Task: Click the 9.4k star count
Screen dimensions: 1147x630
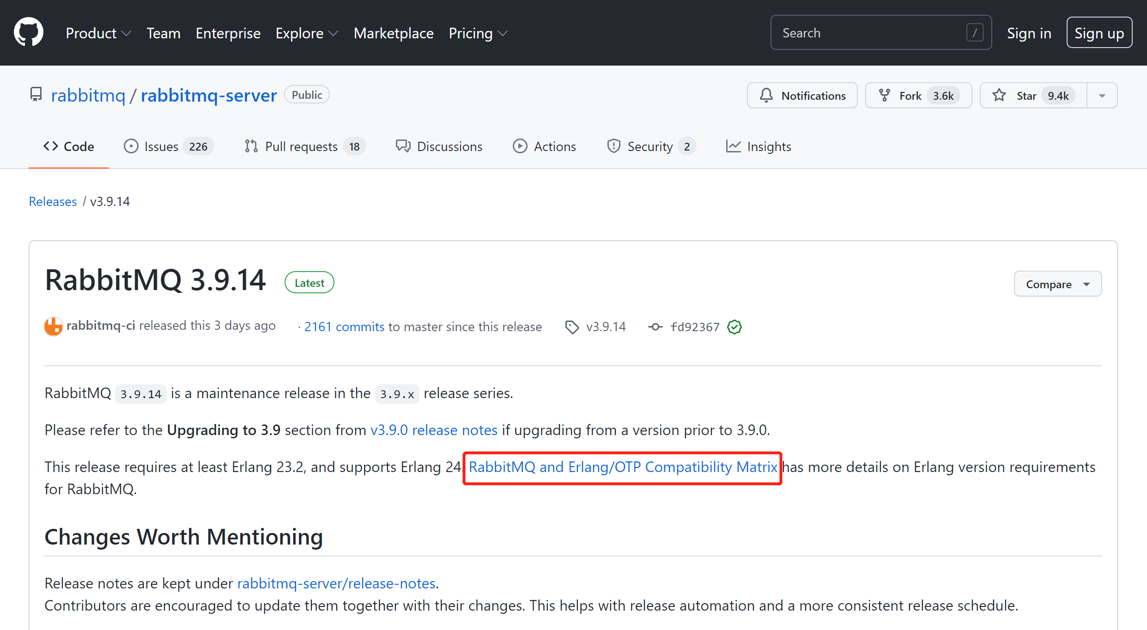Action: pyautogui.click(x=1058, y=96)
